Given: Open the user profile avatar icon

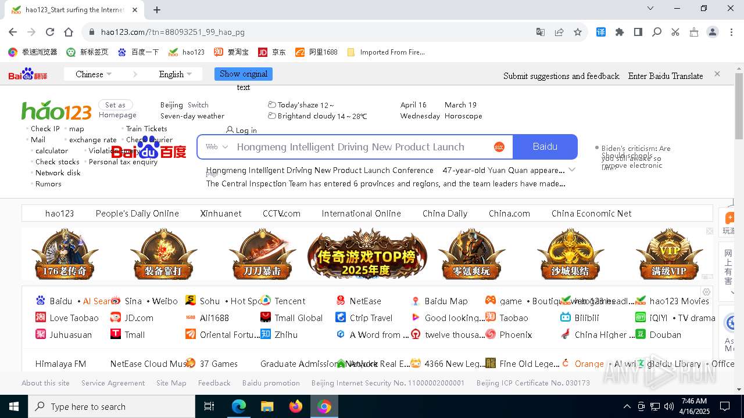Looking at the screenshot, I should pos(713,32).
